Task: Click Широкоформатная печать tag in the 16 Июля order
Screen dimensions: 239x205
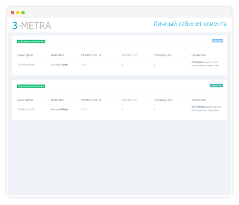Action: [x=31, y=41]
